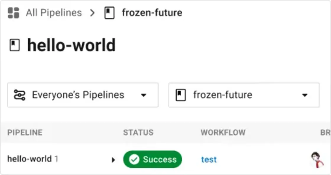Click the STATUS column header
The height and width of the screenshot is (175, 331).
(x=138, y=133)
